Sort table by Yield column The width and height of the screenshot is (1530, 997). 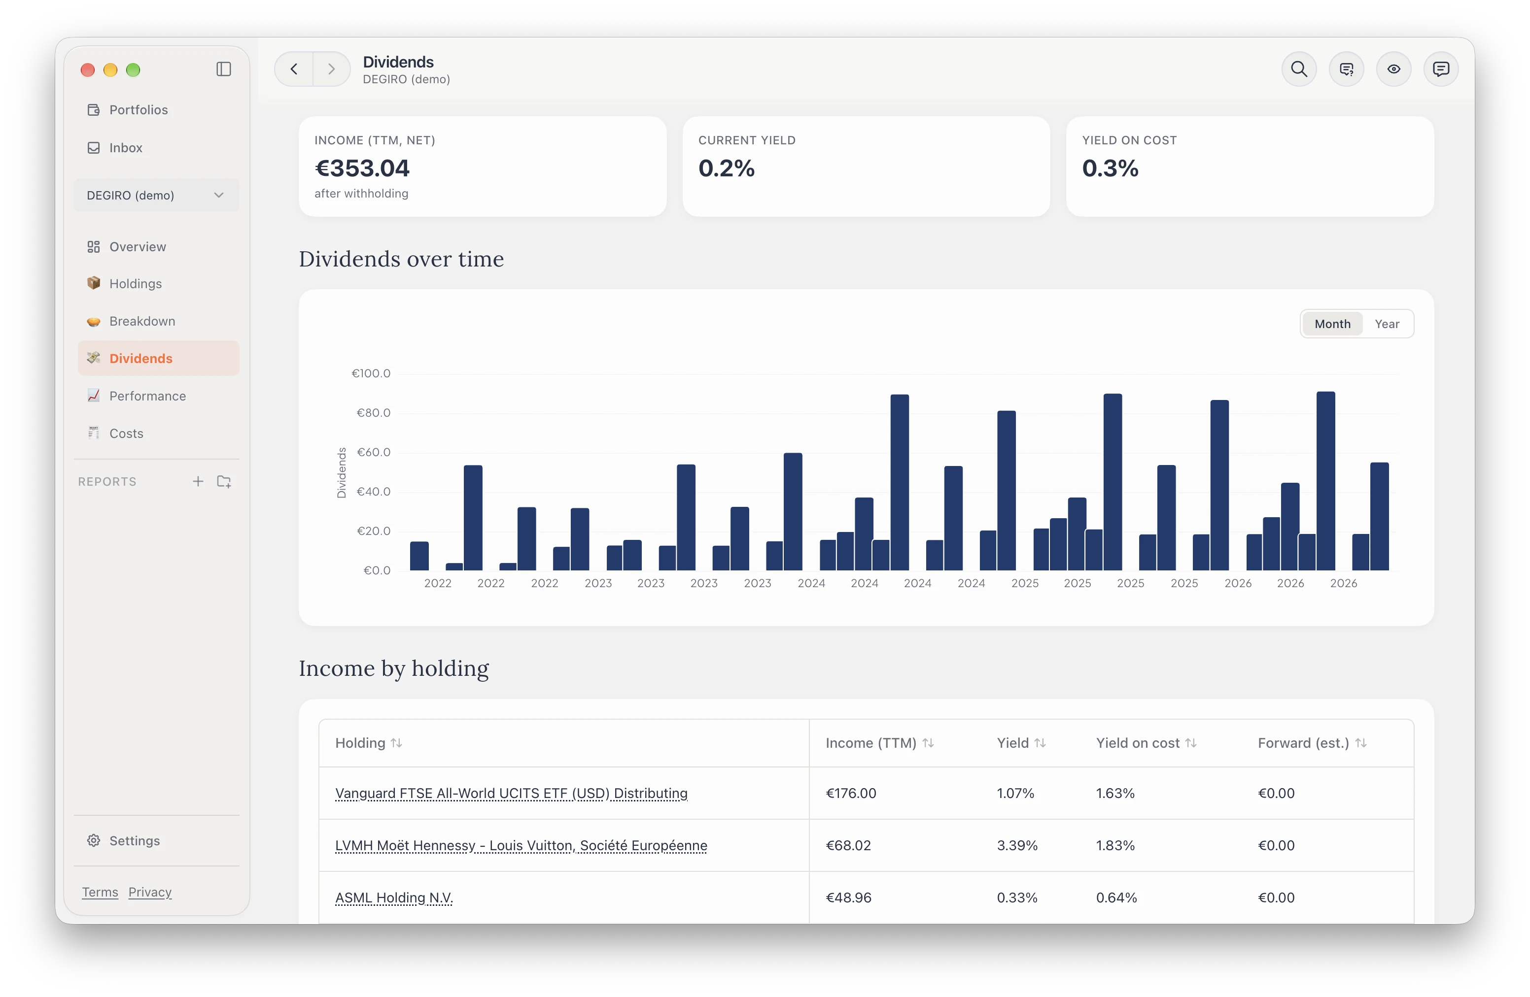(x=1021, y=743)
